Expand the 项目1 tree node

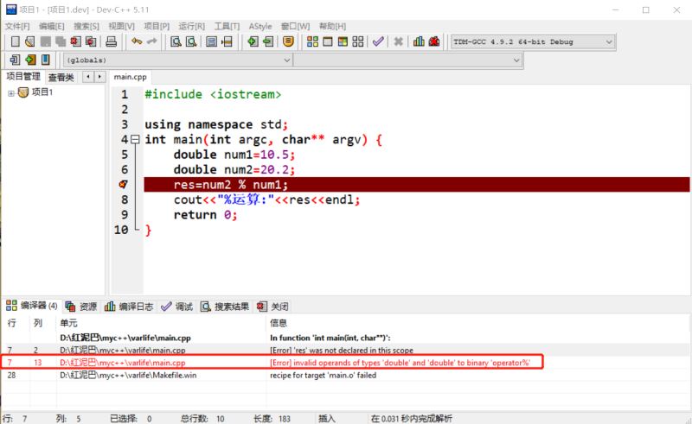pos(11,93)
